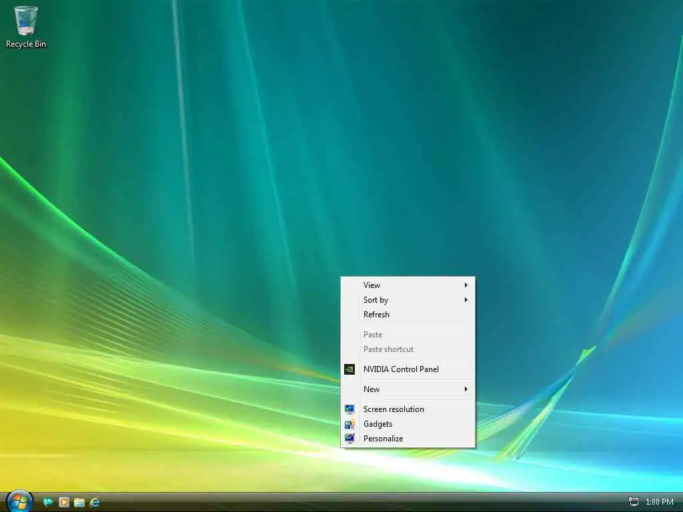Click the Personalize menu icon
The height and width of the screenshot is (512, 683).
click(x=350, y=439)
